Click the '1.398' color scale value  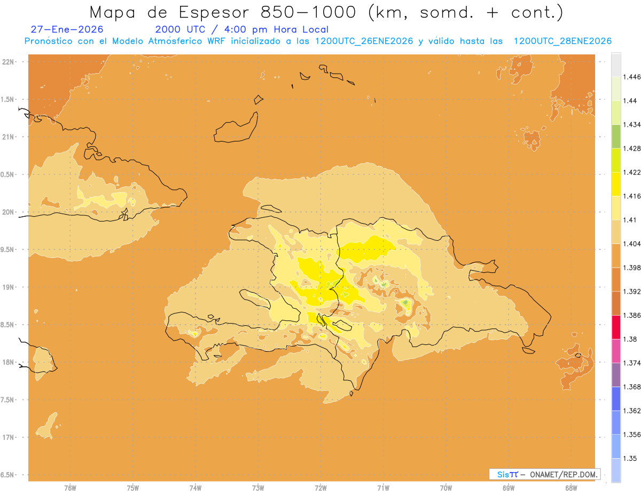pos(633,268)
